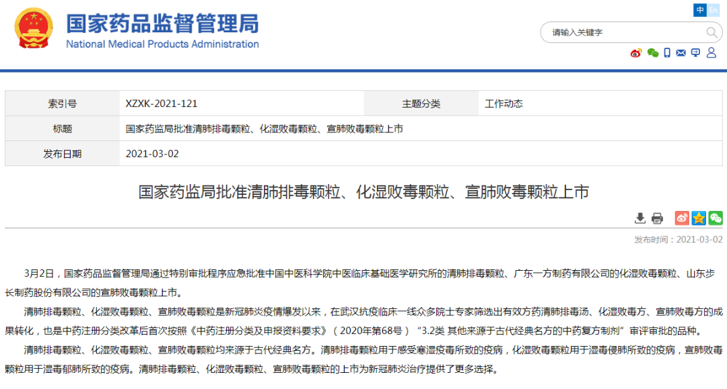This screenshot has height=389, width=727.
Task: Click the large article headline
Action: (x=363, y=191)
